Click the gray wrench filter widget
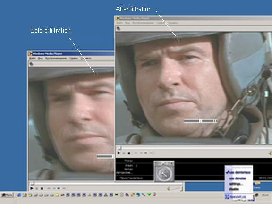The height and width of the screenshot is (204, 272). pyautogui.click(x=164, y=171)
